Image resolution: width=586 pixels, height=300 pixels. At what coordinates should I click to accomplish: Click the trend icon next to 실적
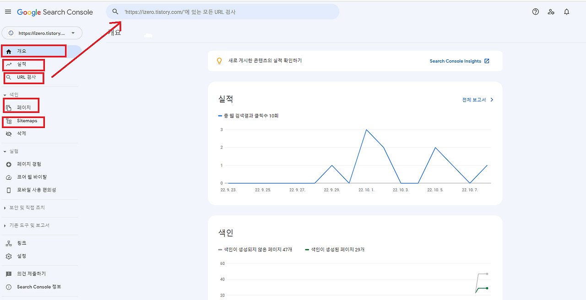(x=9, y=64)
